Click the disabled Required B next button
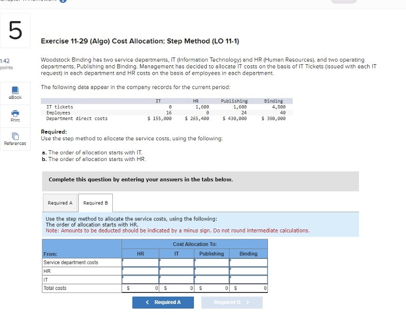Viewport: 406px width, 320px height. pos(232,302)
